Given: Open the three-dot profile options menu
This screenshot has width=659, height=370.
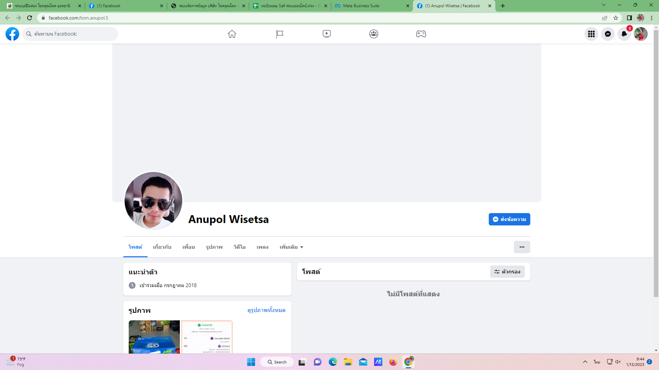Looking at the screenshot, I should (x=522, y=247).
